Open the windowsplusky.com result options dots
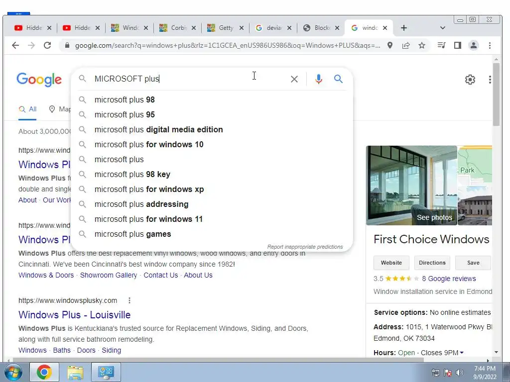Image resolution: width=510 pixels, height=382 pixels. pyautogui.click(x=129, y=300)
